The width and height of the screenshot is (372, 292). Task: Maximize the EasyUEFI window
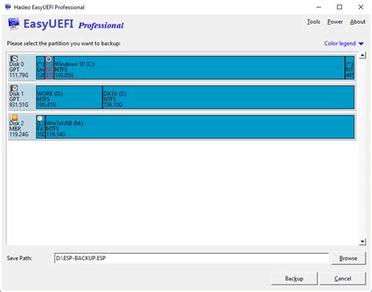tap(340, 7)
